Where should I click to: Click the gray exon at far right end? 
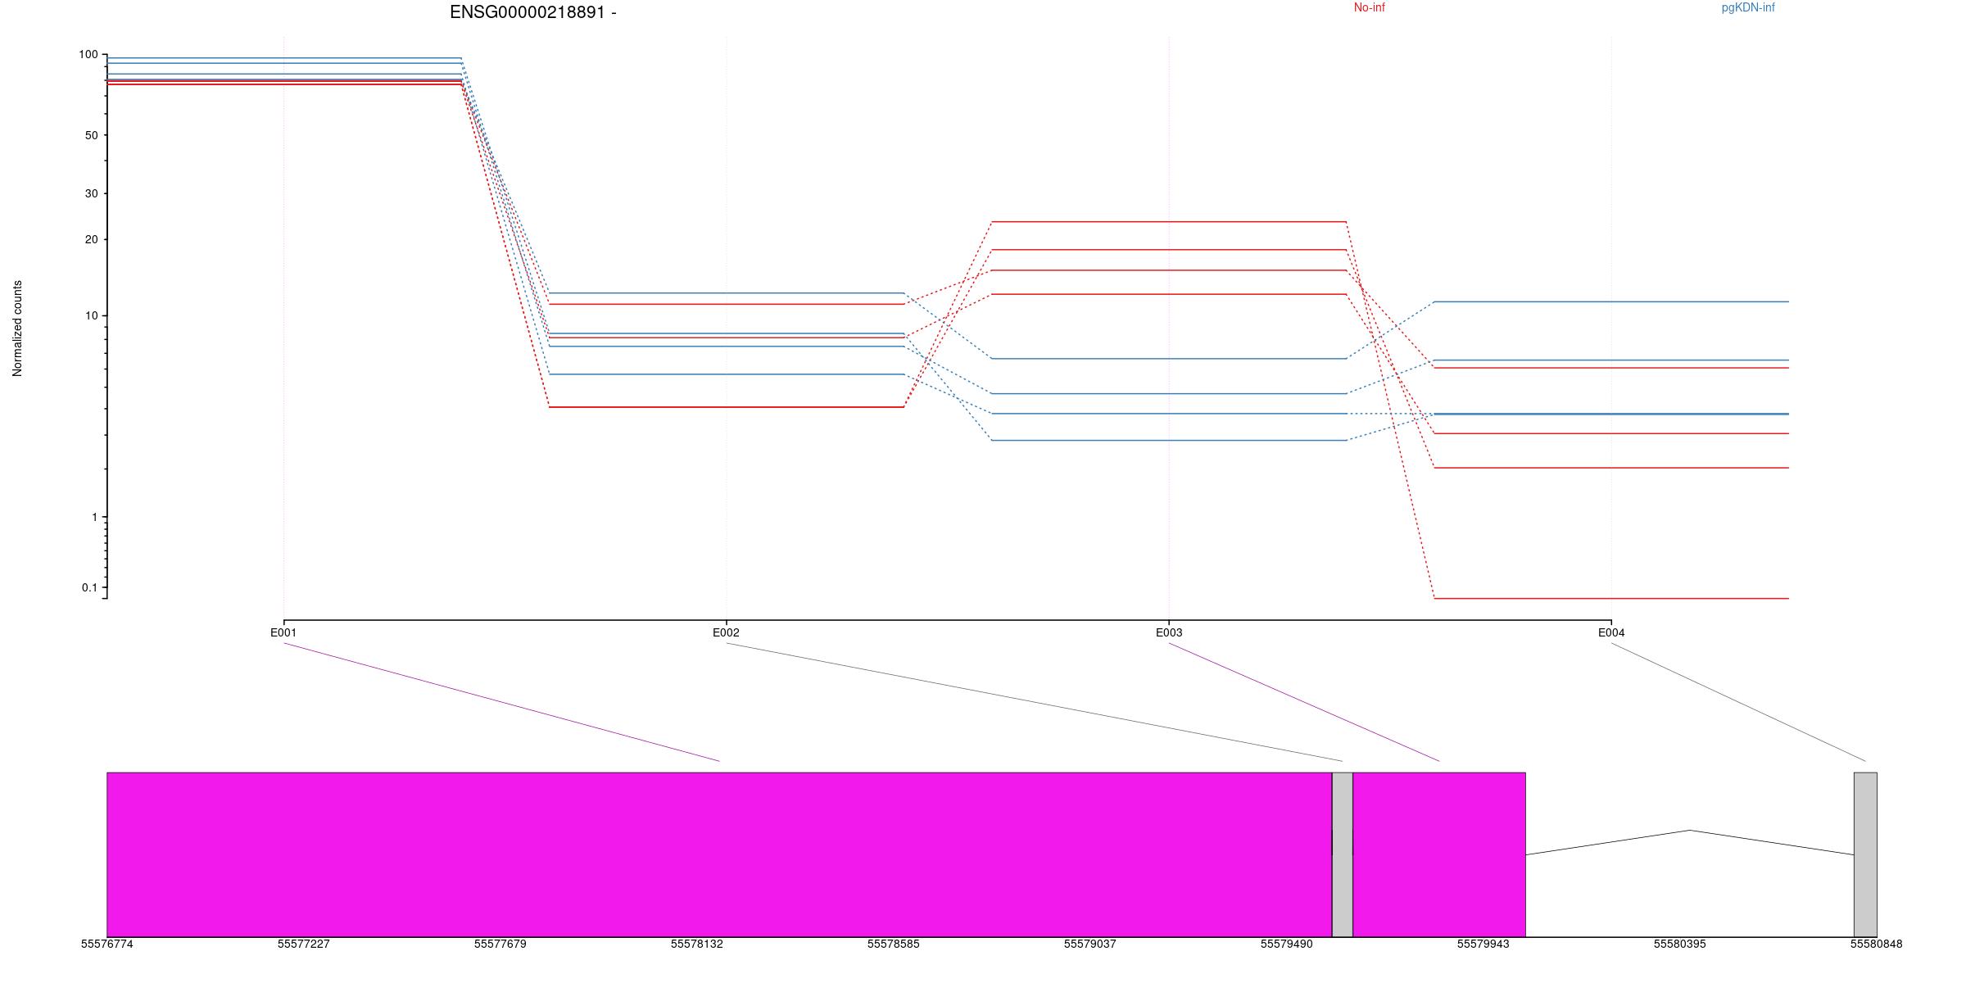click(1865, 854)
